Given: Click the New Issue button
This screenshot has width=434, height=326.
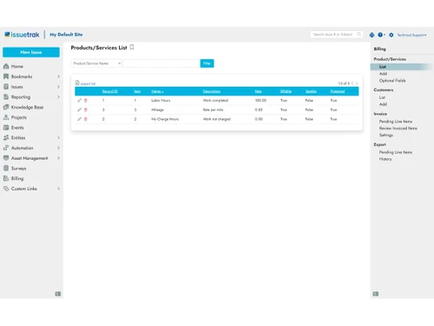Looking at the screenshot, I should (31, 52).
